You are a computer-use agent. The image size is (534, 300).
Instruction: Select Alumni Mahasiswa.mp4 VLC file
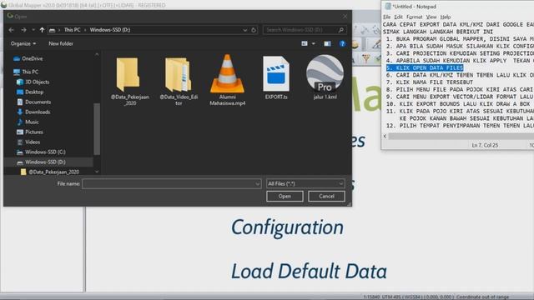228,80
